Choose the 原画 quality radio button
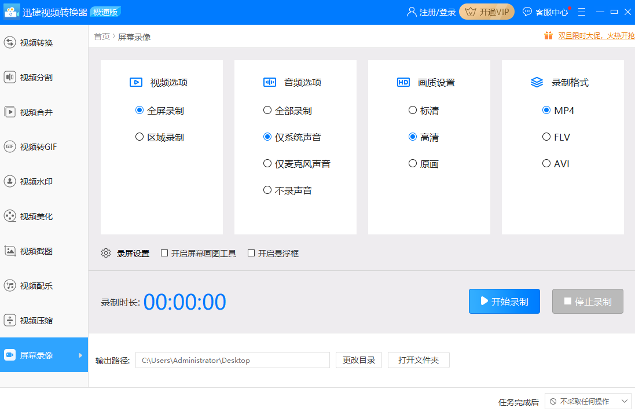The image size is (635, 415). 413,164
